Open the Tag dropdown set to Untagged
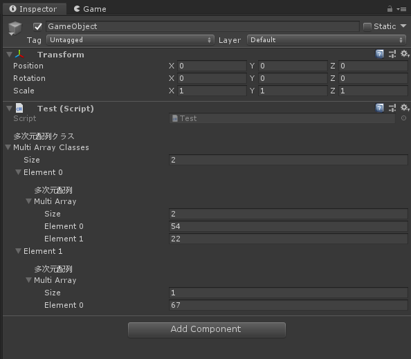 130,40
